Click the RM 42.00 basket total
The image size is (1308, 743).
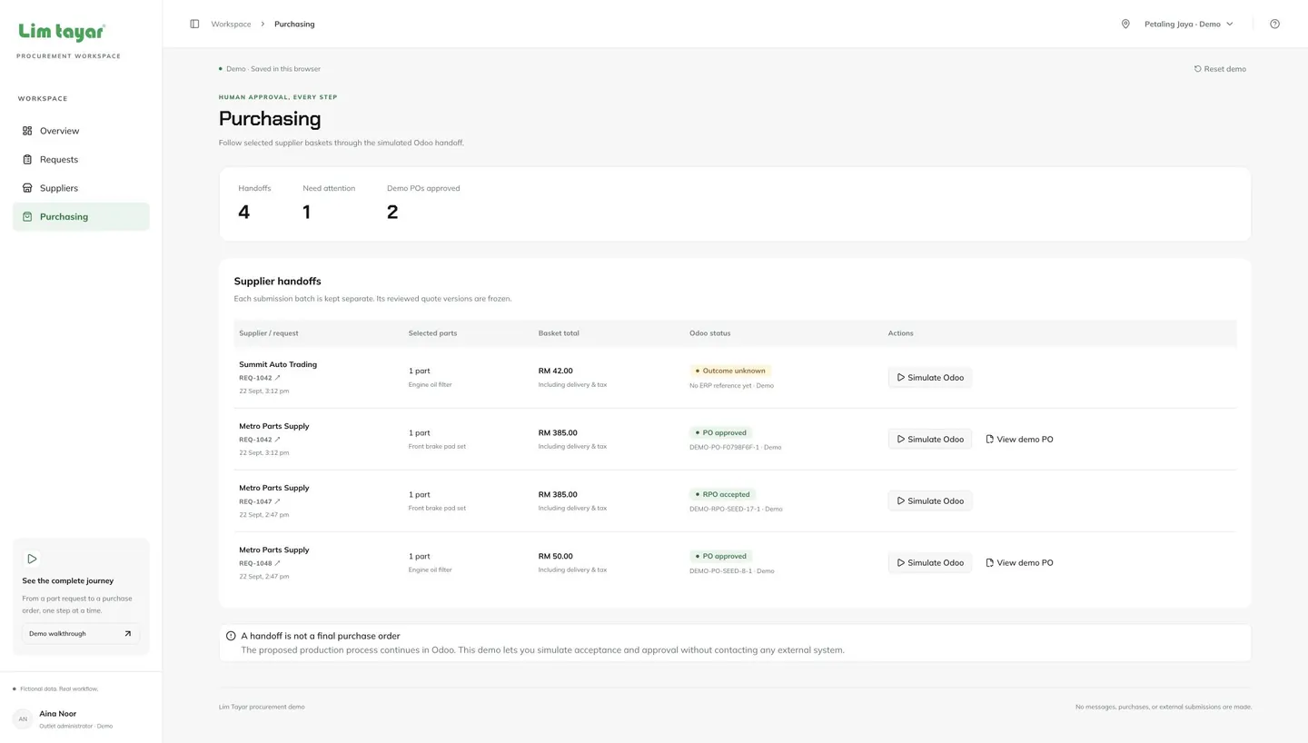pos(556,371)
